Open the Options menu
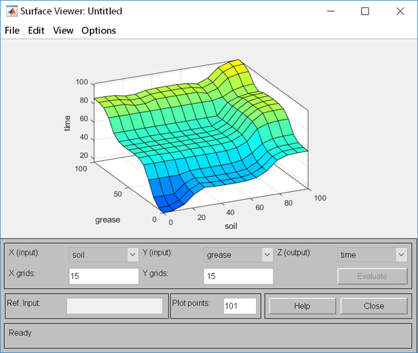 pos(98,30)
